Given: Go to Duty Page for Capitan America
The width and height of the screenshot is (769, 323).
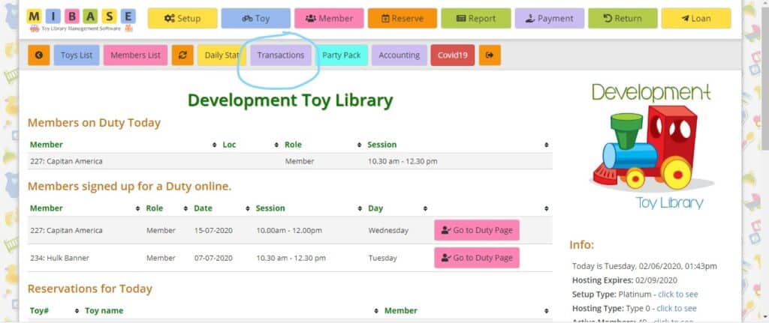Looking at the screenshot, I should tap(477, 230).
